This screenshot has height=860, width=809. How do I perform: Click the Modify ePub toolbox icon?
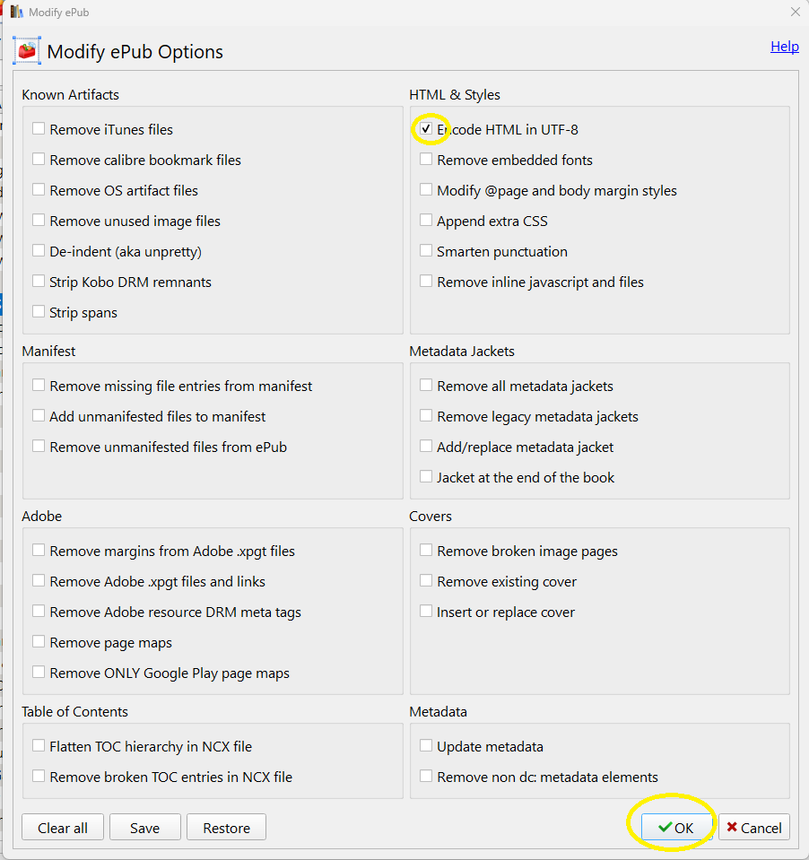(27, 51)
